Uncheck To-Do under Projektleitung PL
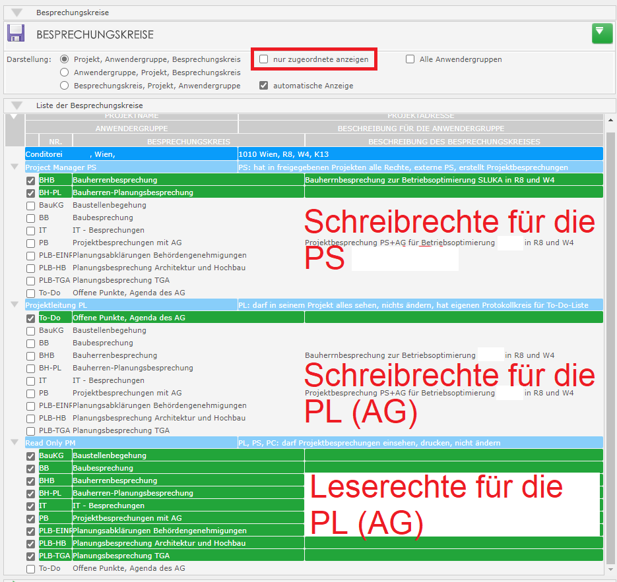Screen dimensions: 617x582 [31, 319]
